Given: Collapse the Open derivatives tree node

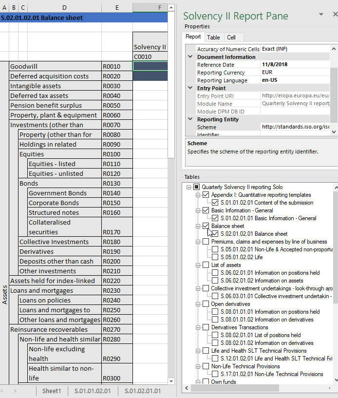Looking at the screenshot, I should [x=198, y=304].
